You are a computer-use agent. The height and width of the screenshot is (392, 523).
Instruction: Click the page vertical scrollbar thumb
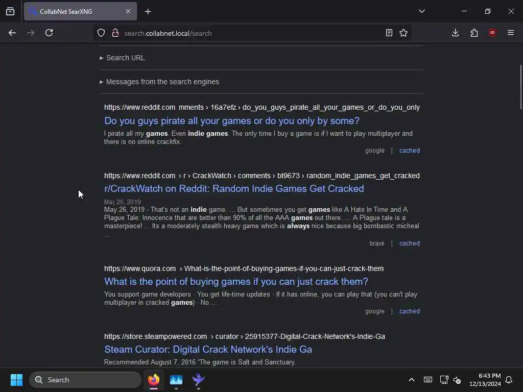520,87
